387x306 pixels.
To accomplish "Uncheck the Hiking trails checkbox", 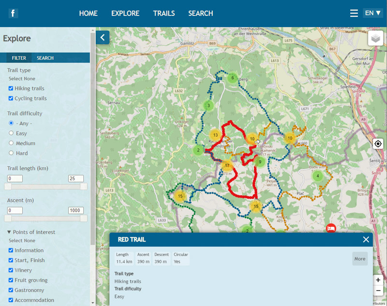I will click(11, 88).
